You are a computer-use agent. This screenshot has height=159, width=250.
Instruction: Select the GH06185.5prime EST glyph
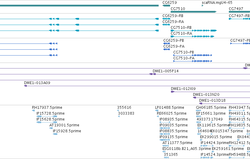[199, 111]
